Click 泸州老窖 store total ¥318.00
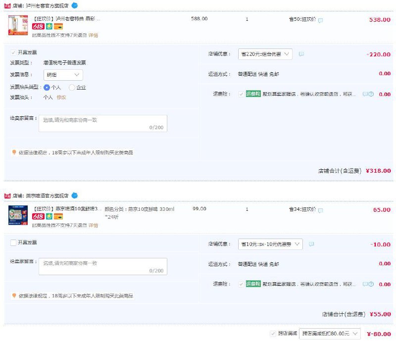396x342 pixels. pyautogui.click(x=378, y=171)
